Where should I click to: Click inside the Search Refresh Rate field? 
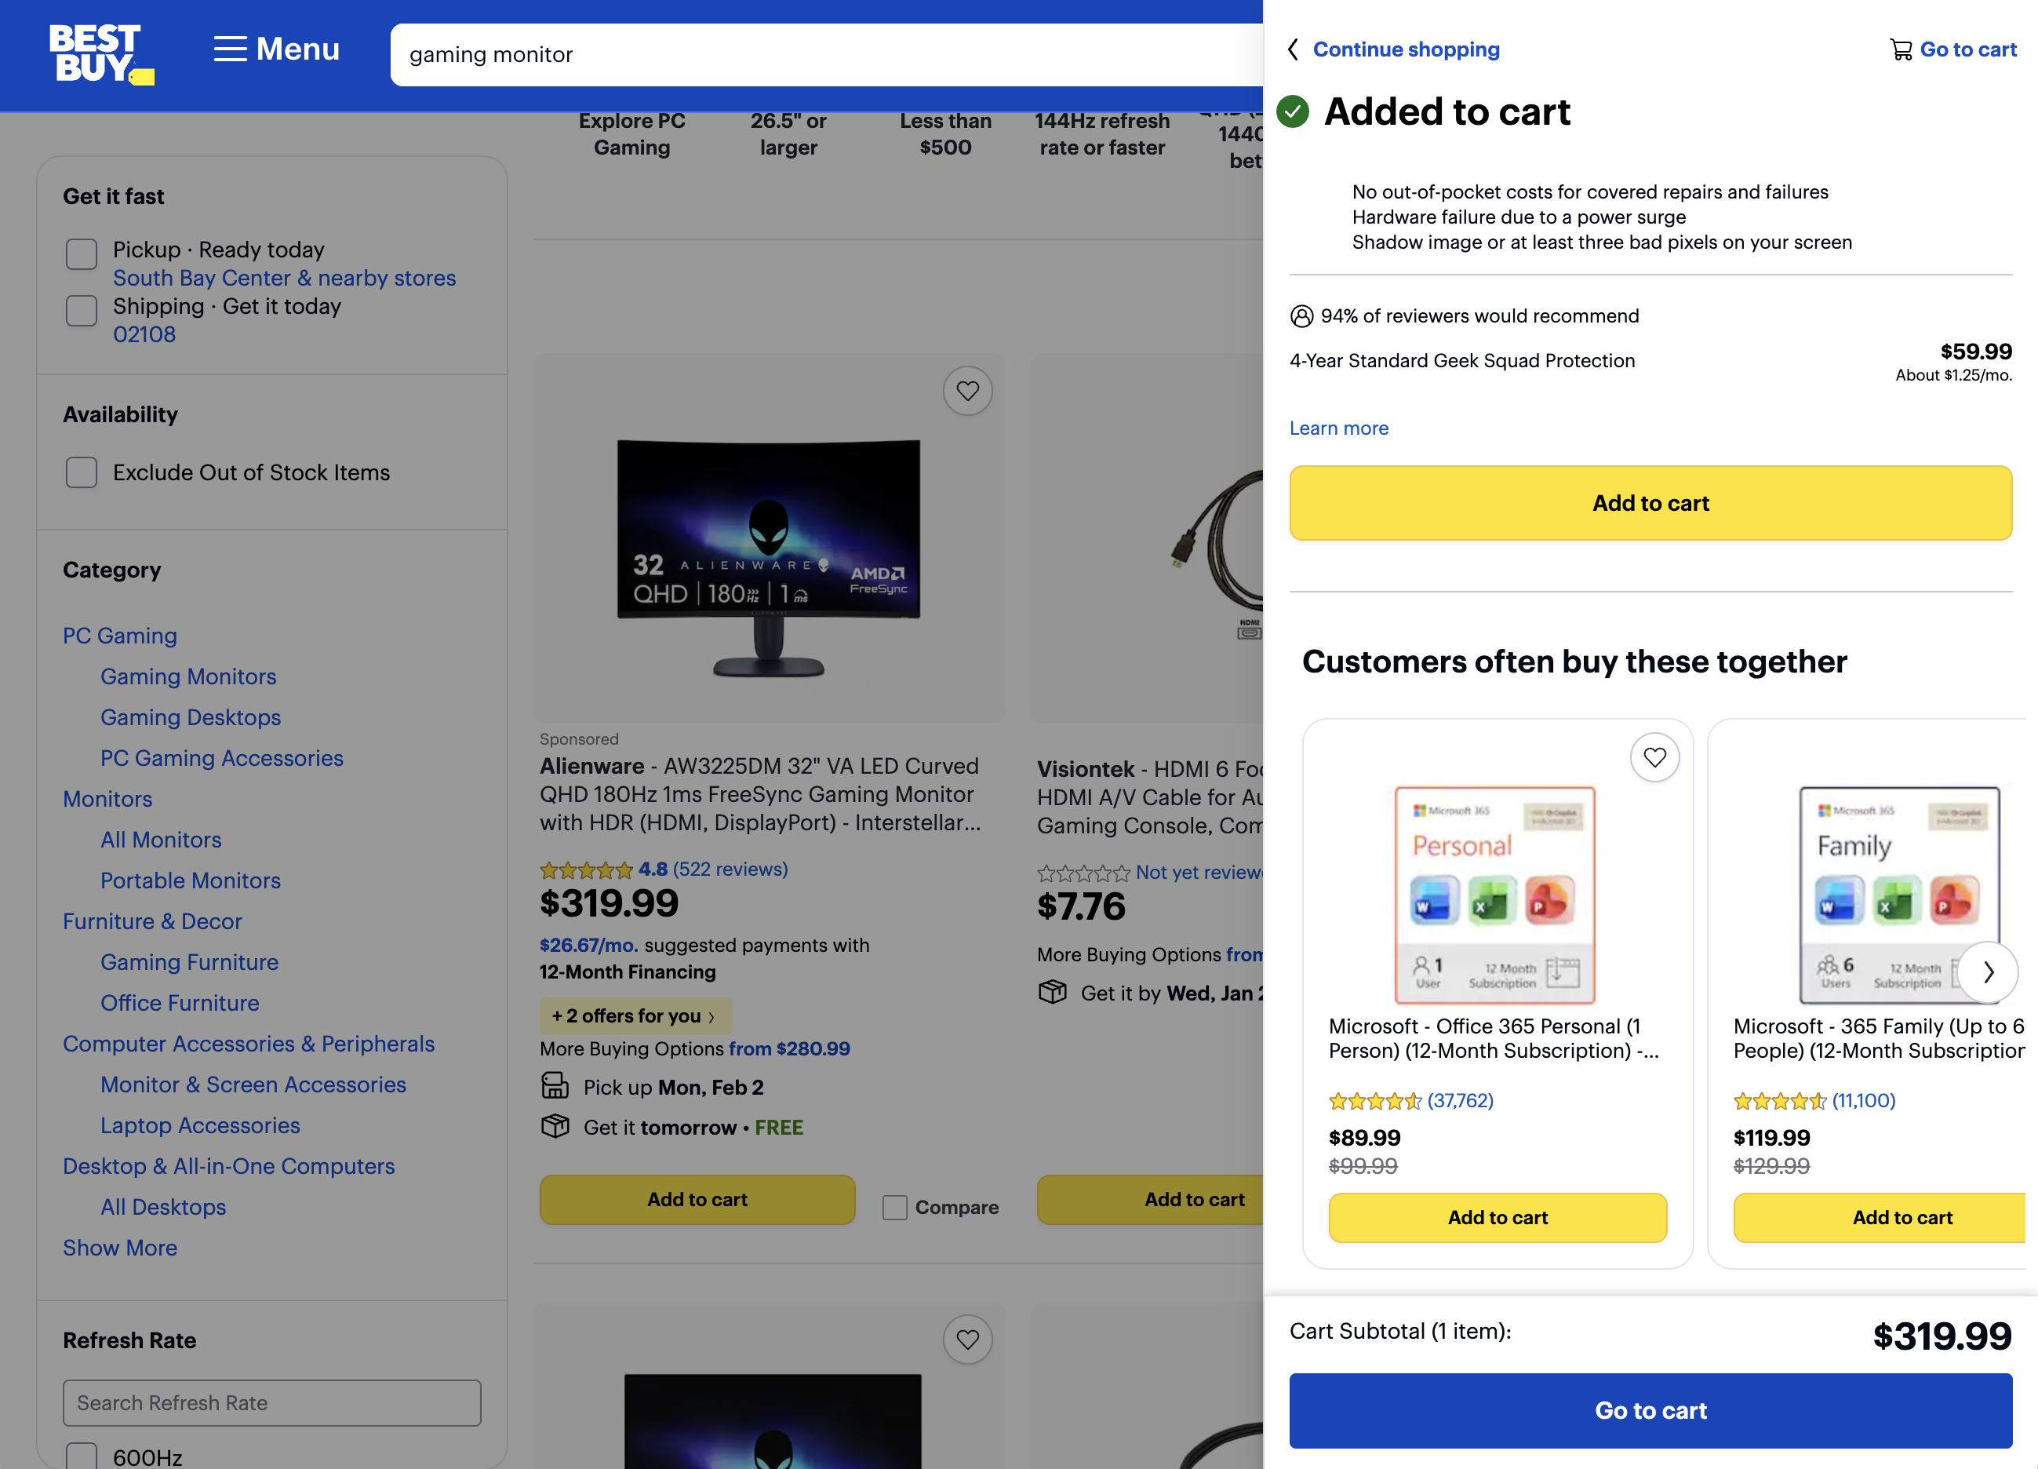[271, 1402]
